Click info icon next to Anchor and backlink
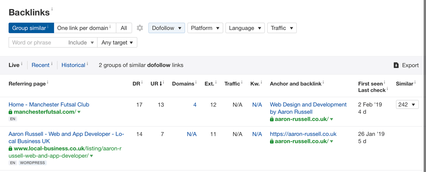Screen dimensions: 426x172 323,83
